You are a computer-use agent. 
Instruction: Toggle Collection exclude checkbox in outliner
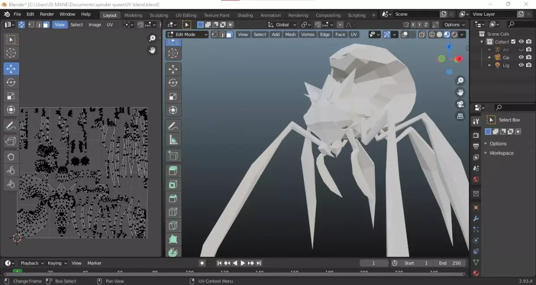pyautogui.click(x=513, y=42)
